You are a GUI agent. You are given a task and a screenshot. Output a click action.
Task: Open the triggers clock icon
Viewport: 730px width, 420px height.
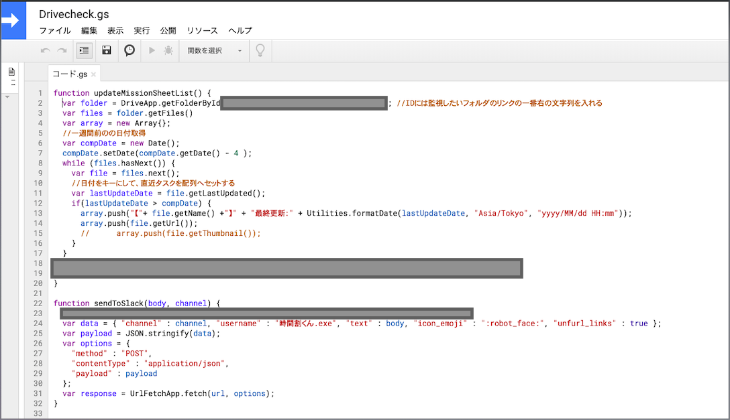[129, 50]
